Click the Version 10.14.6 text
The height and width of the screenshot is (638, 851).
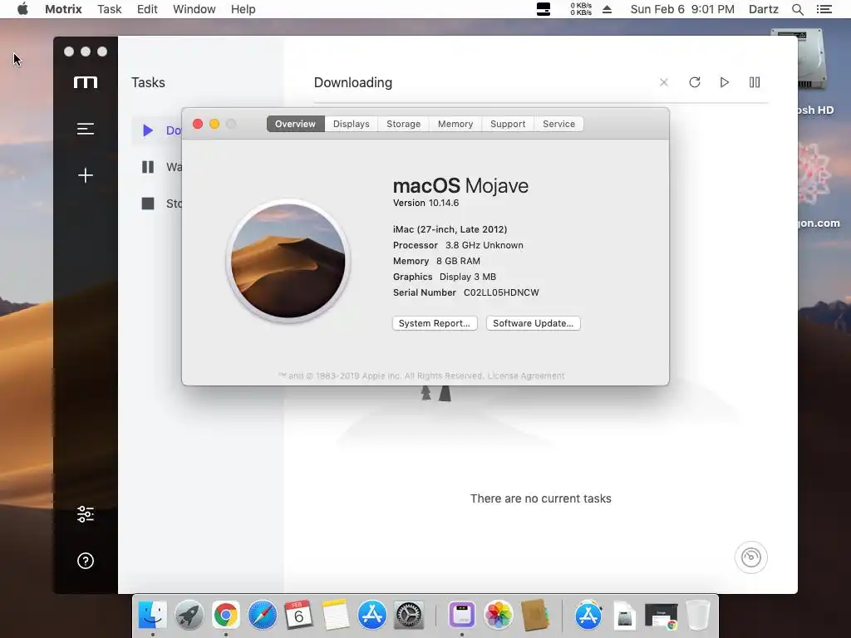425,203
